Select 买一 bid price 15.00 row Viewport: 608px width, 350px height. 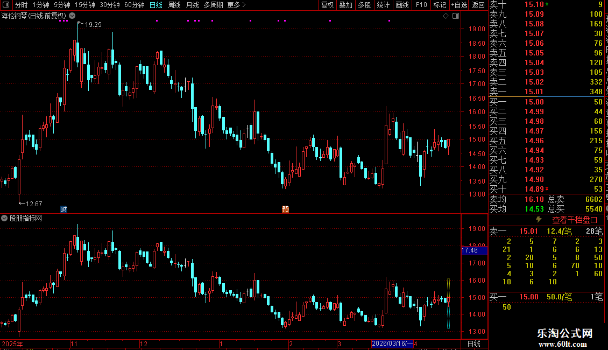pyautogui.click(x=546, y=102)
